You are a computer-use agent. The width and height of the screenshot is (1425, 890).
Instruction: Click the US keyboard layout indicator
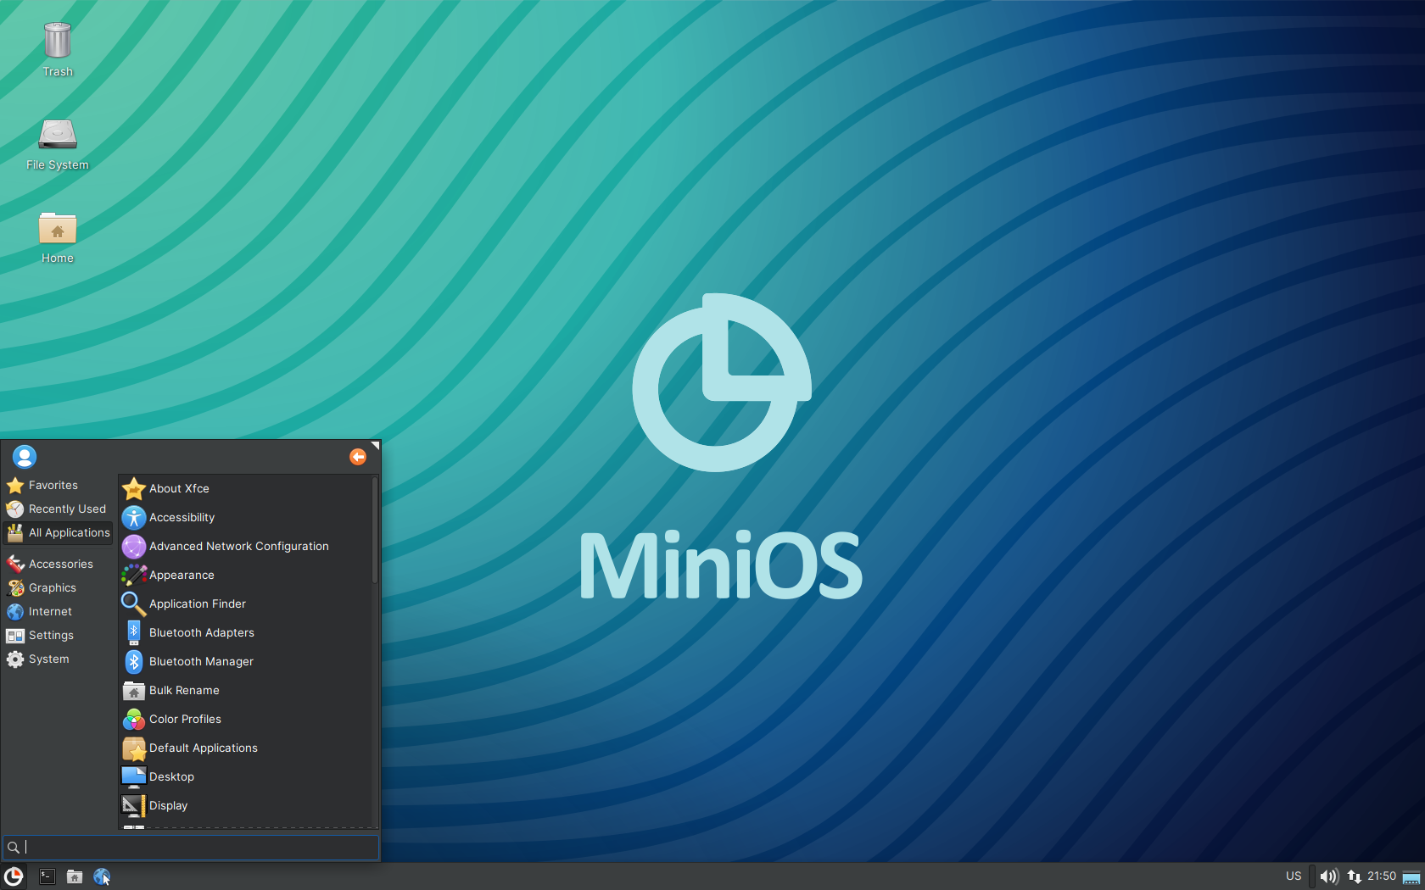point(1294,876)
